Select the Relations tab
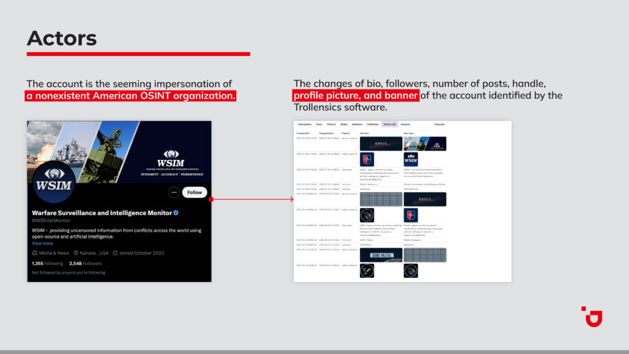 [357, 124]
